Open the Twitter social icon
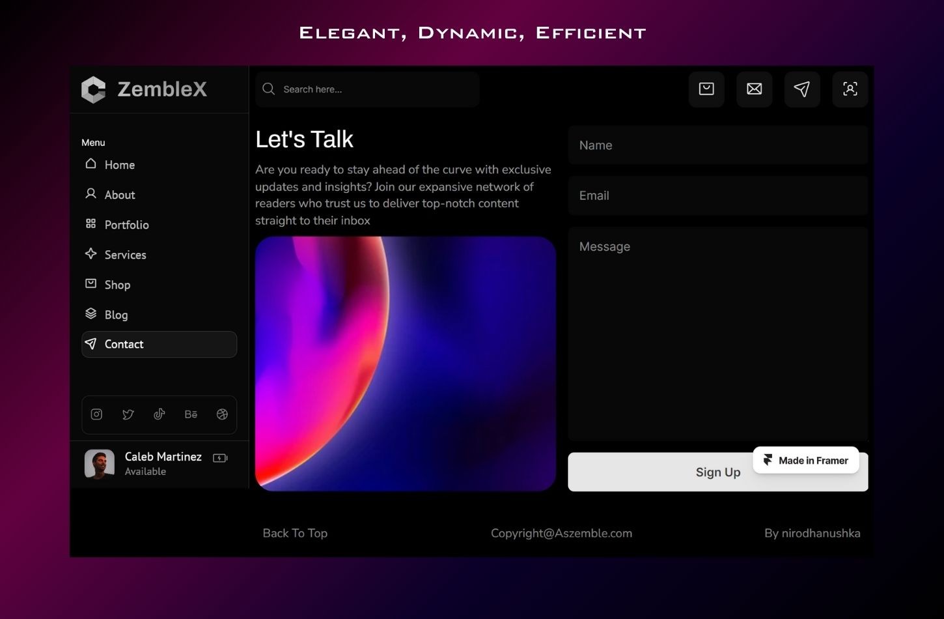This screenshot has width=944, height=619. 128,414
